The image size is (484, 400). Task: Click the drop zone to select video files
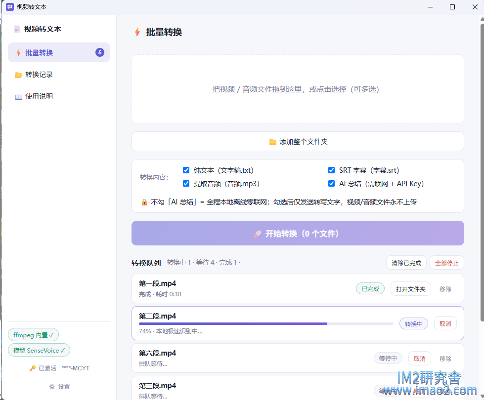(298, 89)
